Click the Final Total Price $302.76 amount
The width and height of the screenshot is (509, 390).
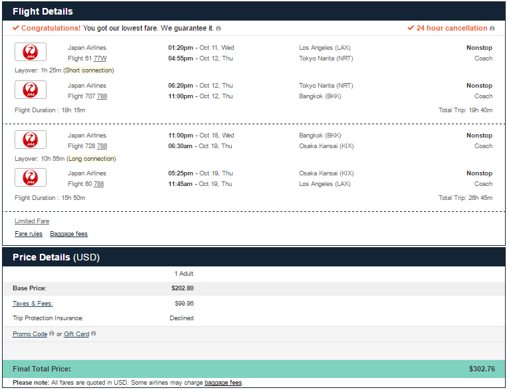482,369
